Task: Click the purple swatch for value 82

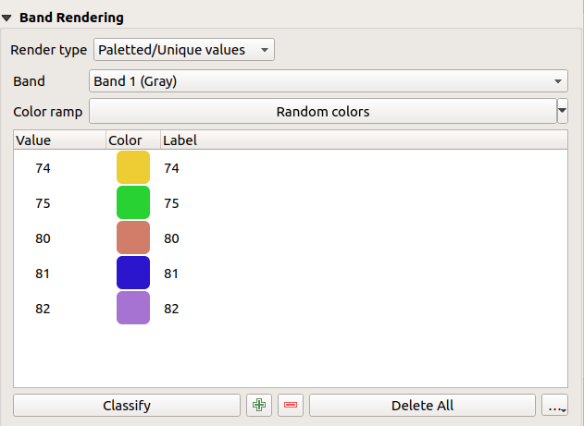Action: (133, 308)
